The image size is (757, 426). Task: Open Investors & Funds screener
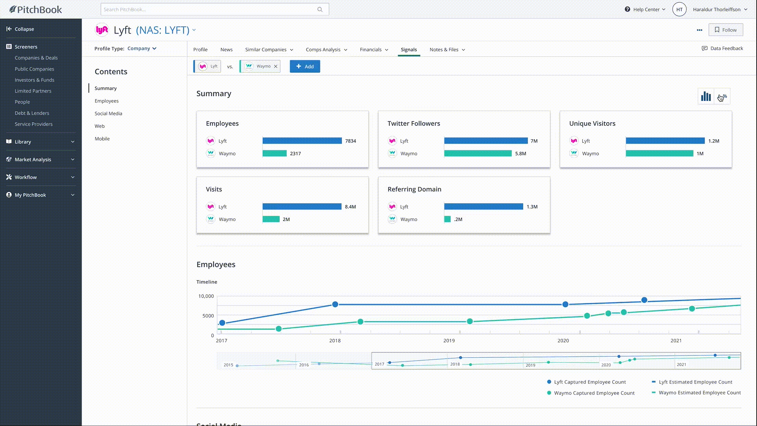coord(34,80)
